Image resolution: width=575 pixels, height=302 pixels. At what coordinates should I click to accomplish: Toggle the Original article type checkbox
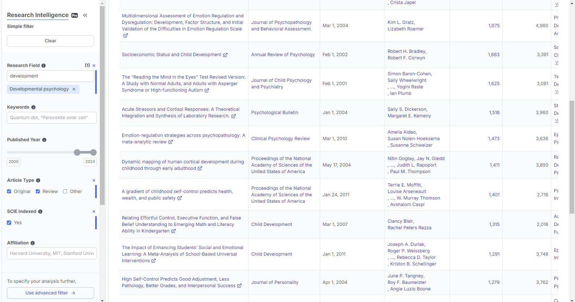[x=9, y=192]
